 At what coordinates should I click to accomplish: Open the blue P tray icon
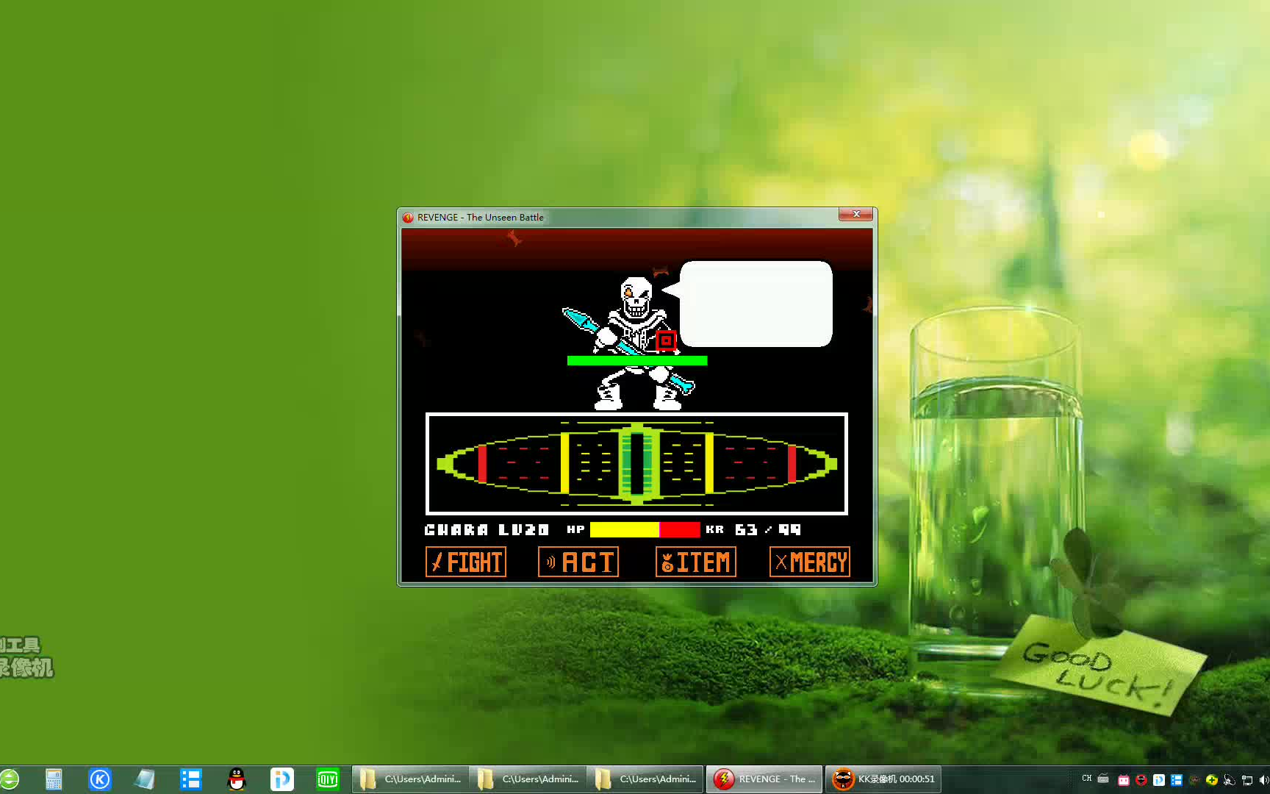(x=1159, y=780)
